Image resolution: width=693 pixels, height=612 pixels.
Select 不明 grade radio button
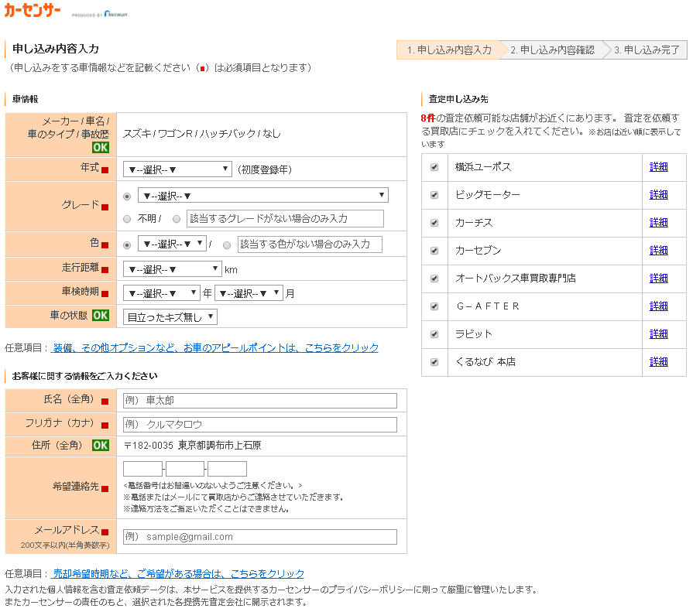[127, 219]
